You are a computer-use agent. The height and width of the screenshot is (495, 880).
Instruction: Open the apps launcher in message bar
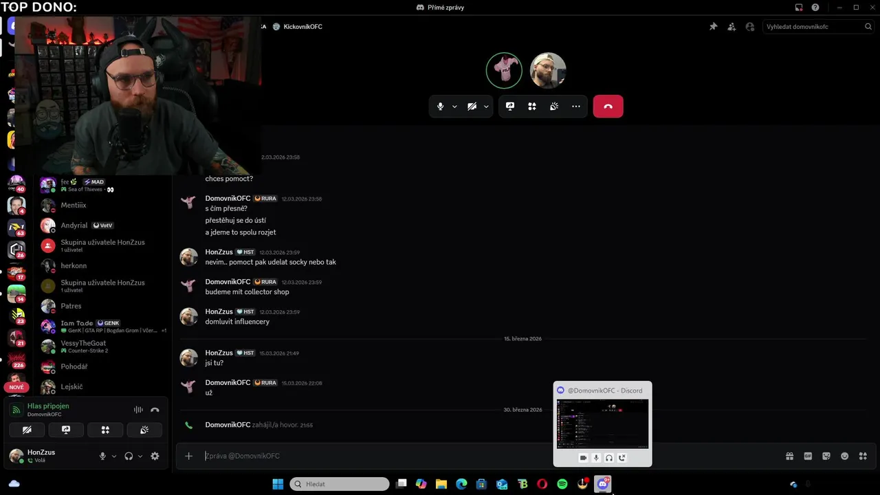click(863, 456)
